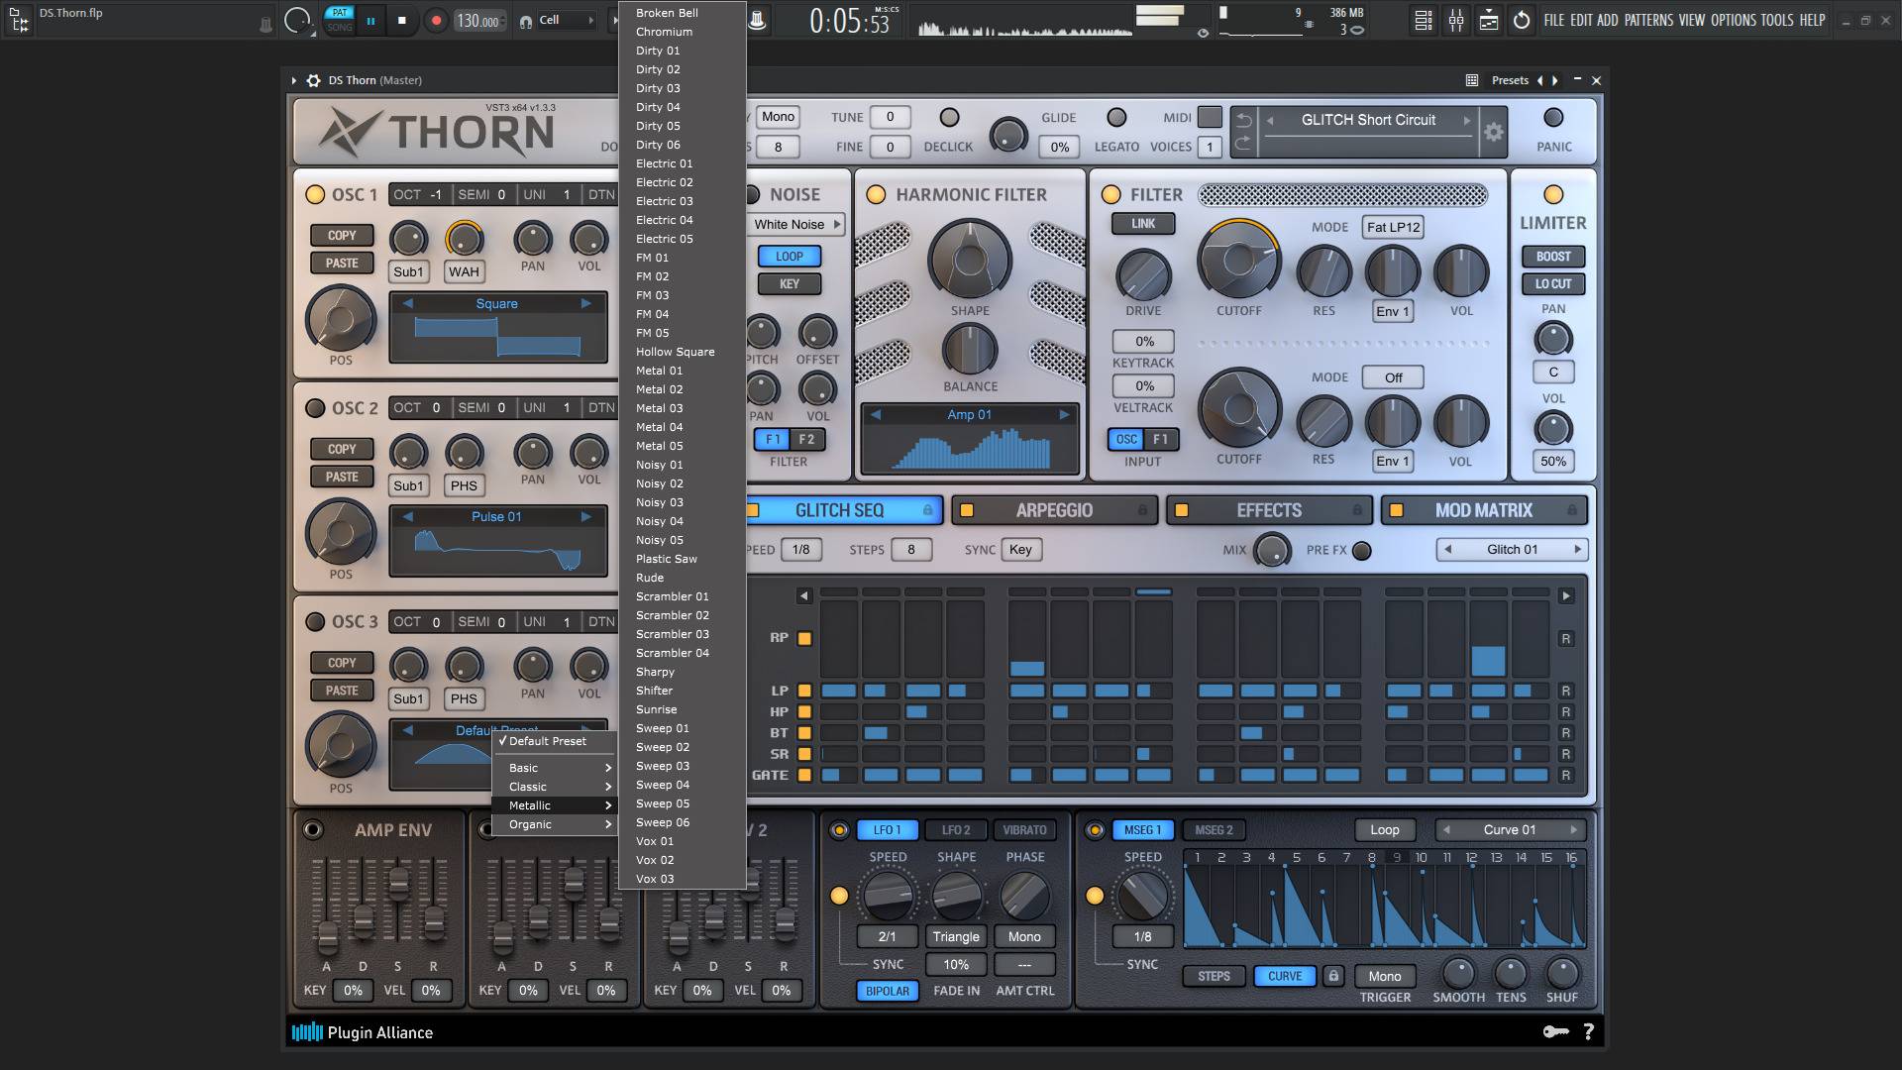Switch to the MOD MATRIX tab
1902x1070 pixels.
pos(1483,510)
